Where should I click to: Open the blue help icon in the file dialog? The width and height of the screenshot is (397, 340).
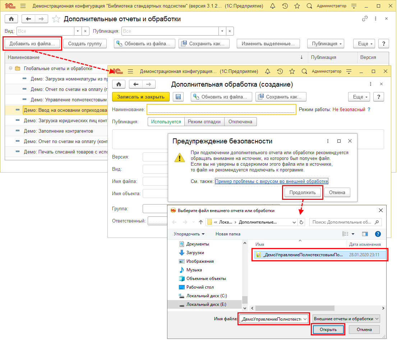pyautogui.click(x=378, y=234)
